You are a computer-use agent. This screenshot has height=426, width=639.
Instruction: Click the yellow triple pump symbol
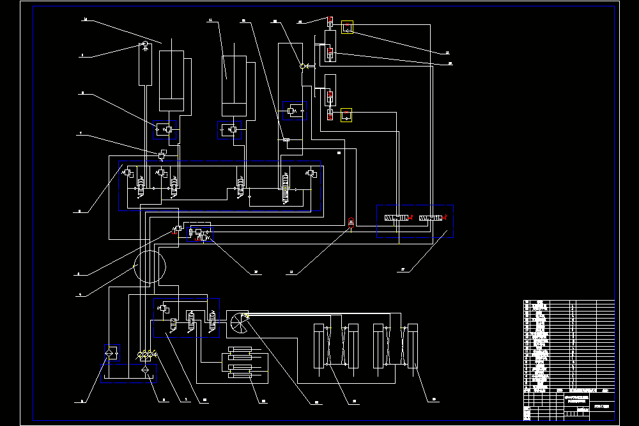tap(147, 356)
